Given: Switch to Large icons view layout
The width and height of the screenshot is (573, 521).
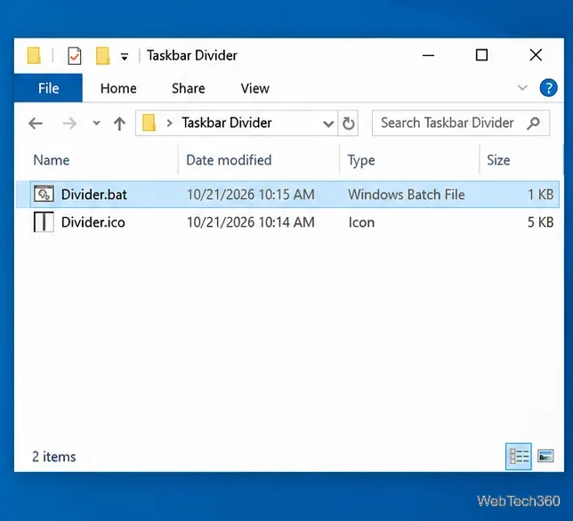Looking at the screenshot, I should point(545,456).
